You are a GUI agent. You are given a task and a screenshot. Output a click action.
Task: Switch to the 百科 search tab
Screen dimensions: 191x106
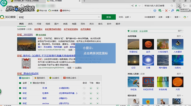coord(83,24)
